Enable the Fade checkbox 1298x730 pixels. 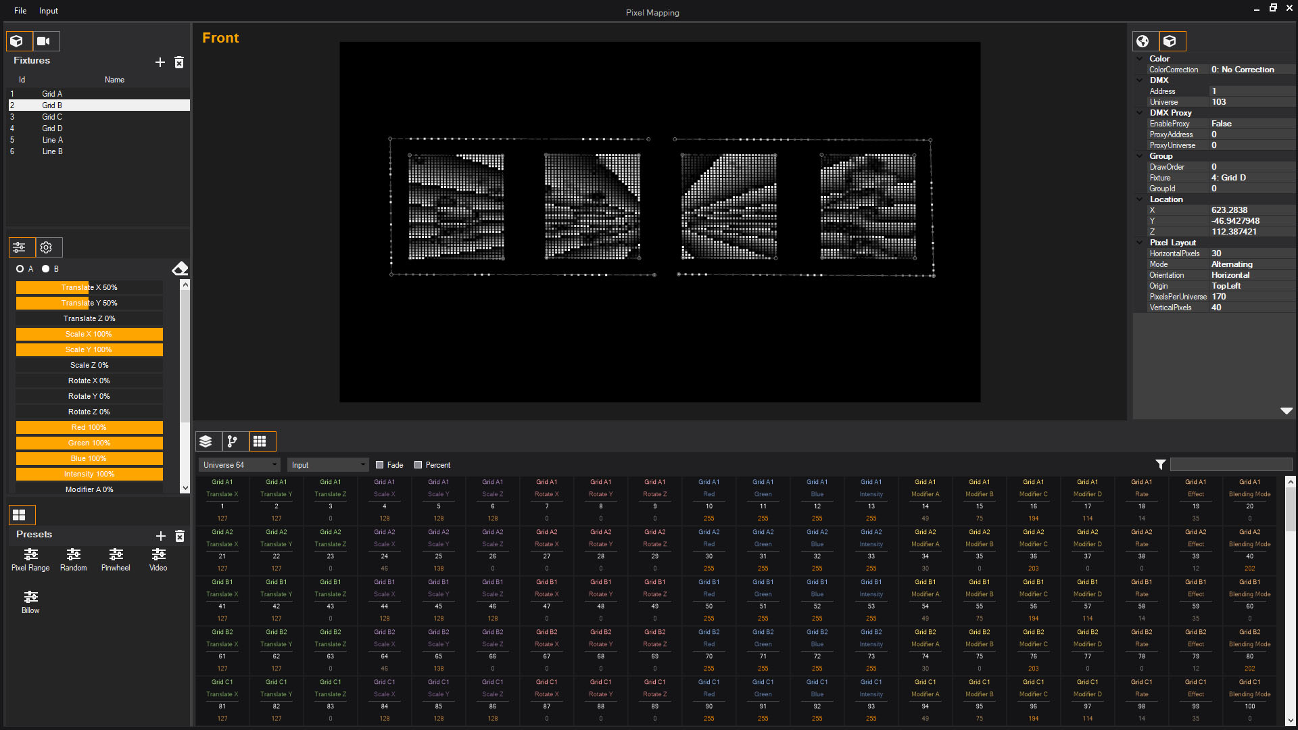[379, 464]
